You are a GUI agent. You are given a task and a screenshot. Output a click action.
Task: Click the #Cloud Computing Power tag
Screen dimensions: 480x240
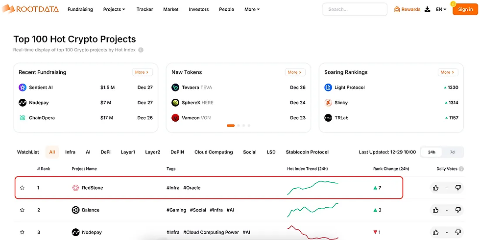click(211, 232)
